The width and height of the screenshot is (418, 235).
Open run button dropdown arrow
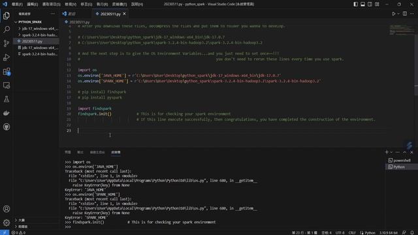click(x=398, y=14)
